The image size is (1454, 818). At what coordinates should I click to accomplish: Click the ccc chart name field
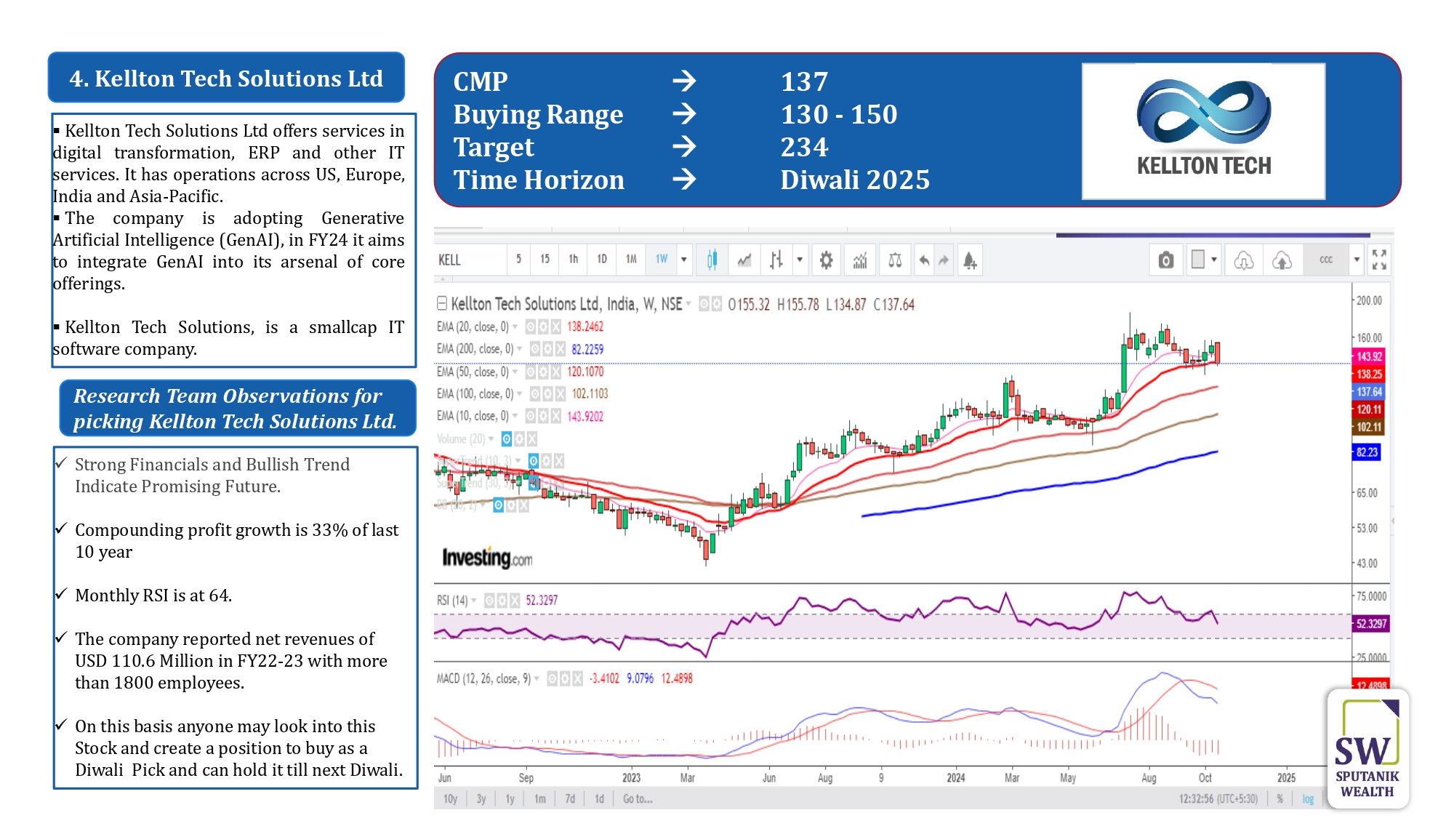[1326, 260]
